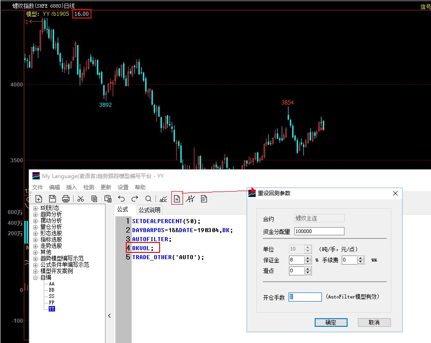Expand the 模型开发案例 tree node
Viewport: 431px width, 343px height.
pyautogui.click(x=36, y=271)
